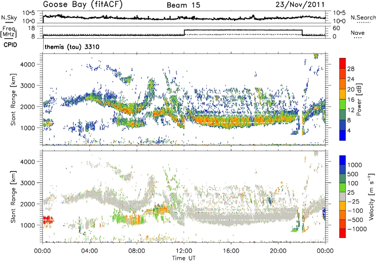Click the 'Freq. [MHz]' axis label
The height and width of the screenshot is (261, 376).
click(x=8, y=32)
